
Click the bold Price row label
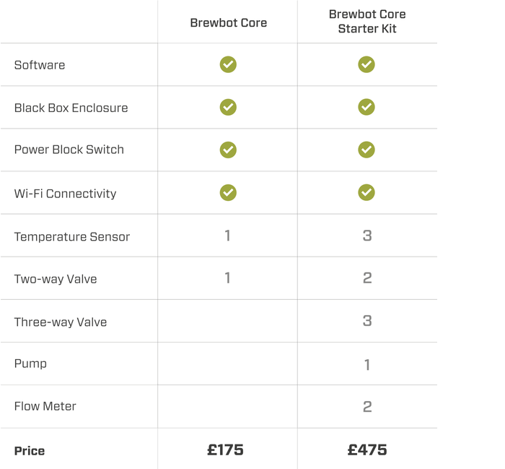(x=30, y=451)
